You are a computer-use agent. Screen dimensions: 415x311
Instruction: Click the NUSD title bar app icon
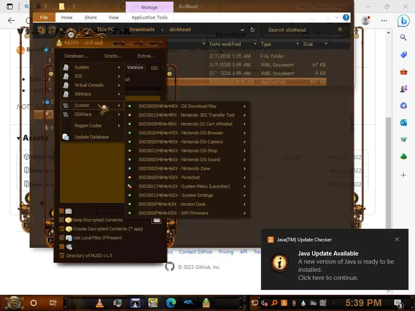tap(59, 43)
